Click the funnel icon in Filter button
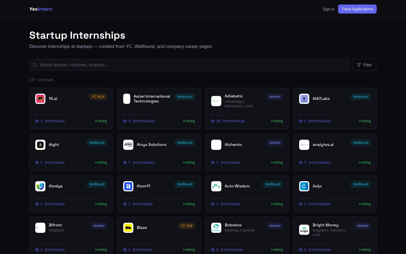This screenshot has height=254, width=406. pos(359,65)
